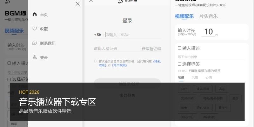Screen dimensions: 254x127
Task: Open the 《用户政策》 link
Action: 119,65
